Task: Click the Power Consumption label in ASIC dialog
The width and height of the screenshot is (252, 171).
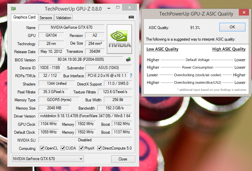Action: coord(198,67)
